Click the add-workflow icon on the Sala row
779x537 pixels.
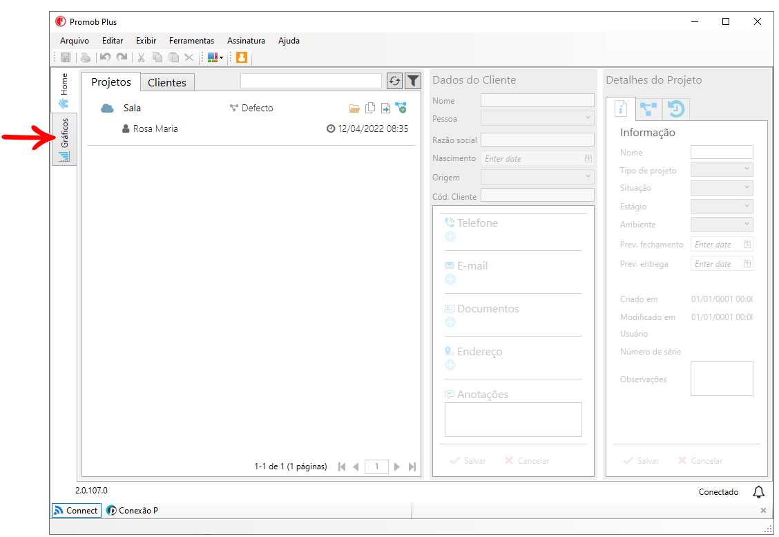pos(401,107)
